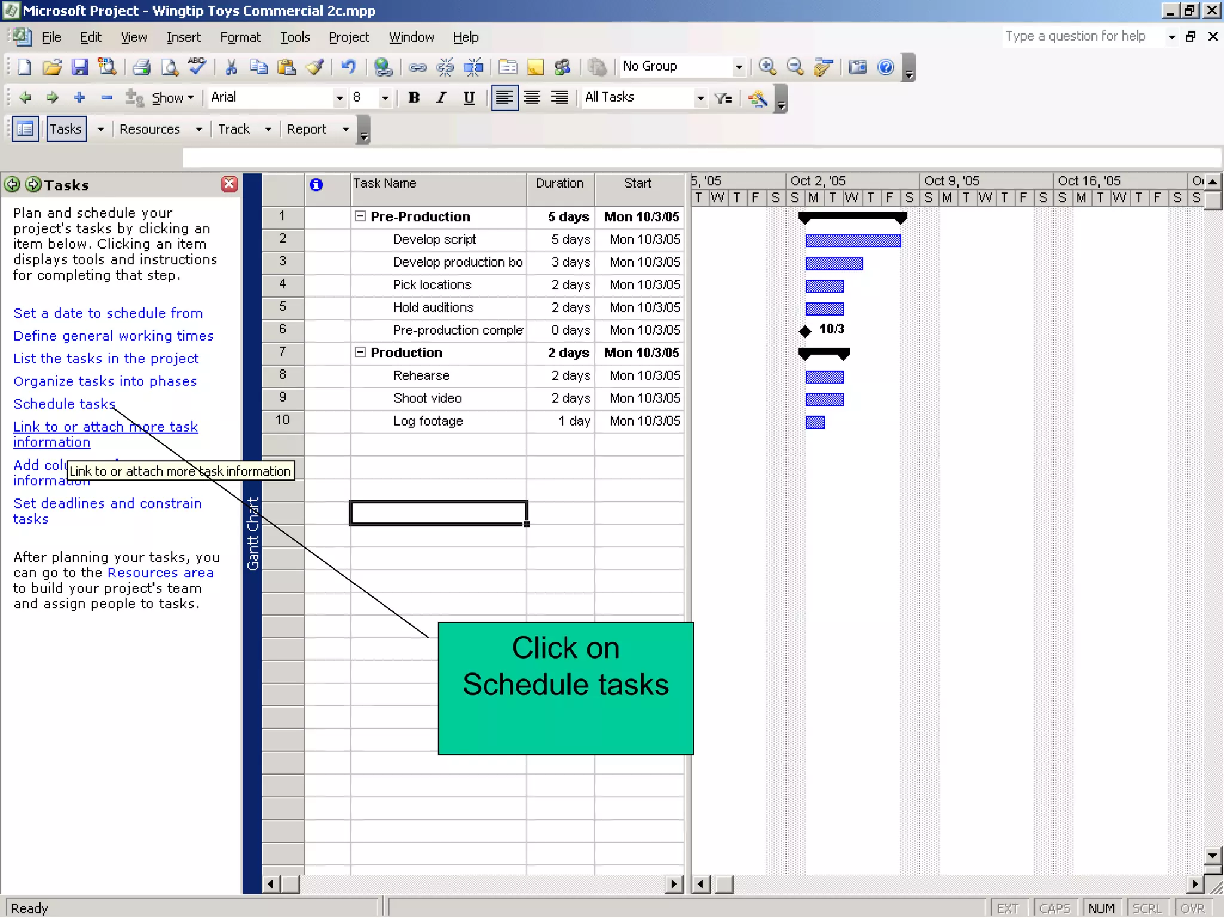Click Set a date to schedule from

[x=108, y=313]
